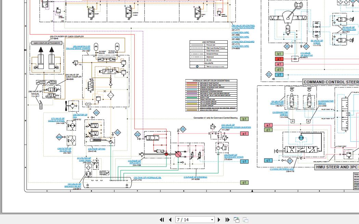The height and width of the screenshot is (224, 359).
Task: Jump to the last page
Action: 227,220
